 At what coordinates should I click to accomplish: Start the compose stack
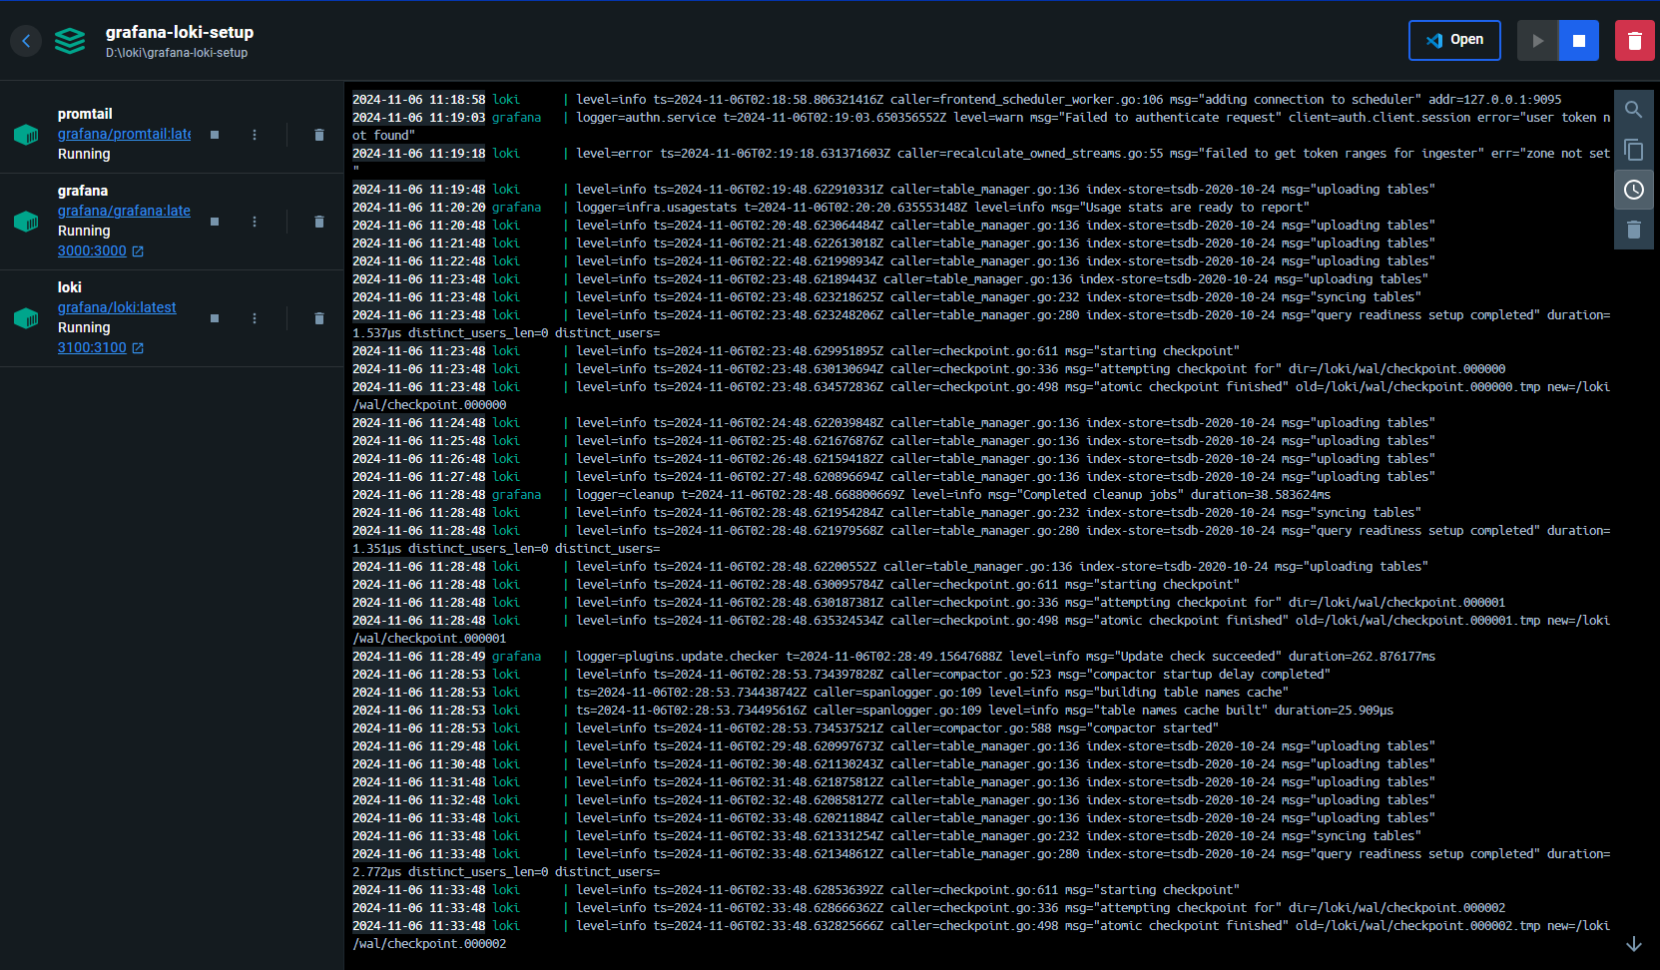[1537, 41]
